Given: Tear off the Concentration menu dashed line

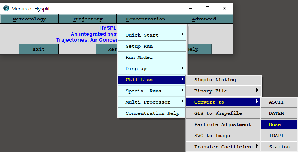Looking at the screenshot, I should point(152,28).
